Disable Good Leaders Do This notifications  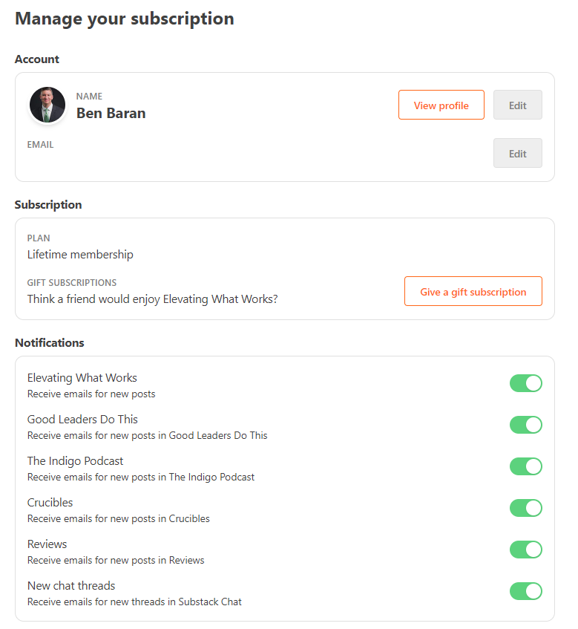(526, 425)
